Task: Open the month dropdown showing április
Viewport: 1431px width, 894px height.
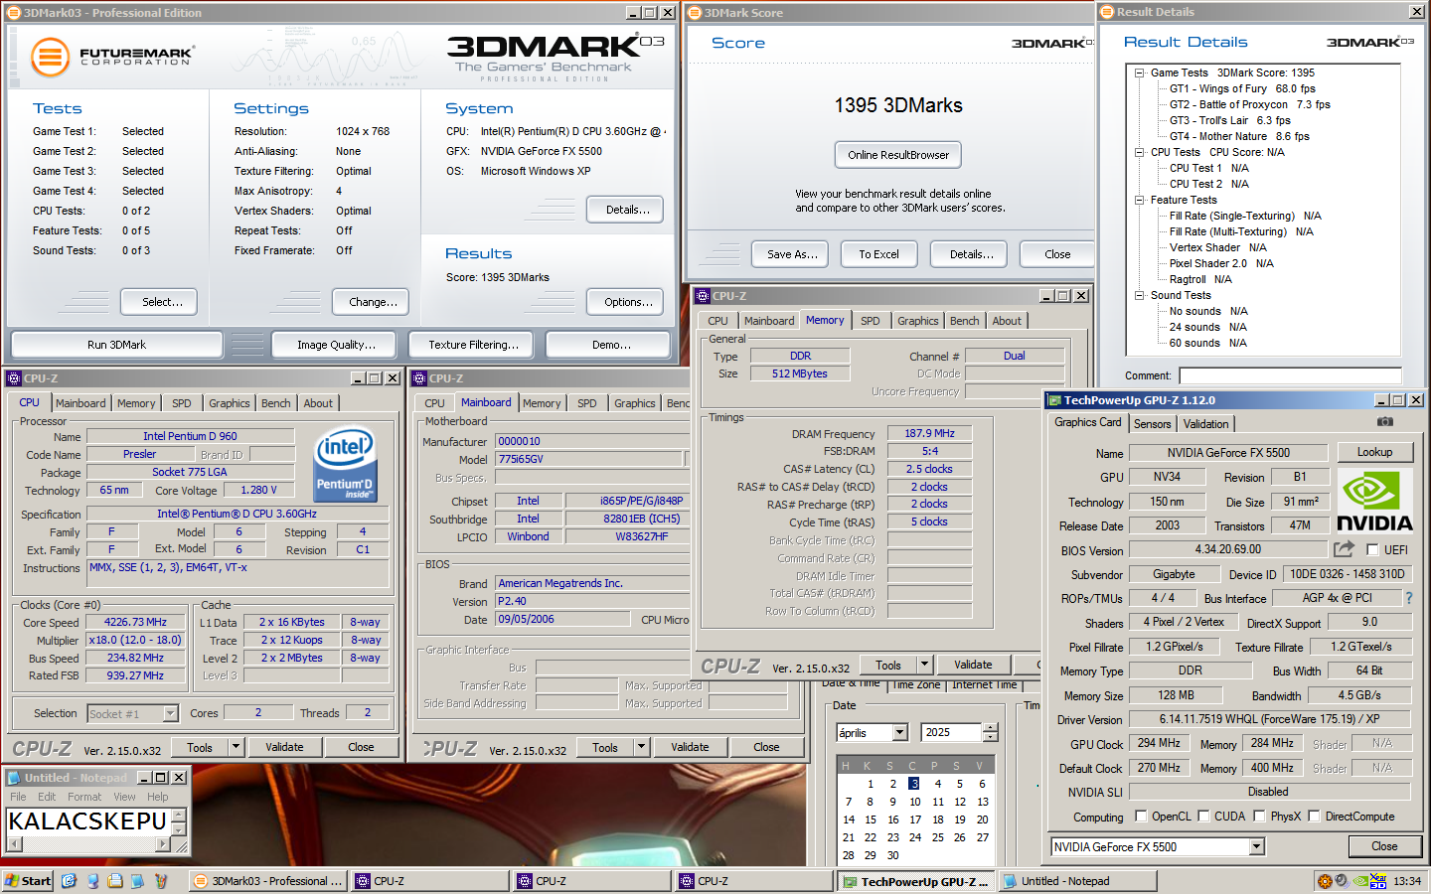Action: pos(900,732)
